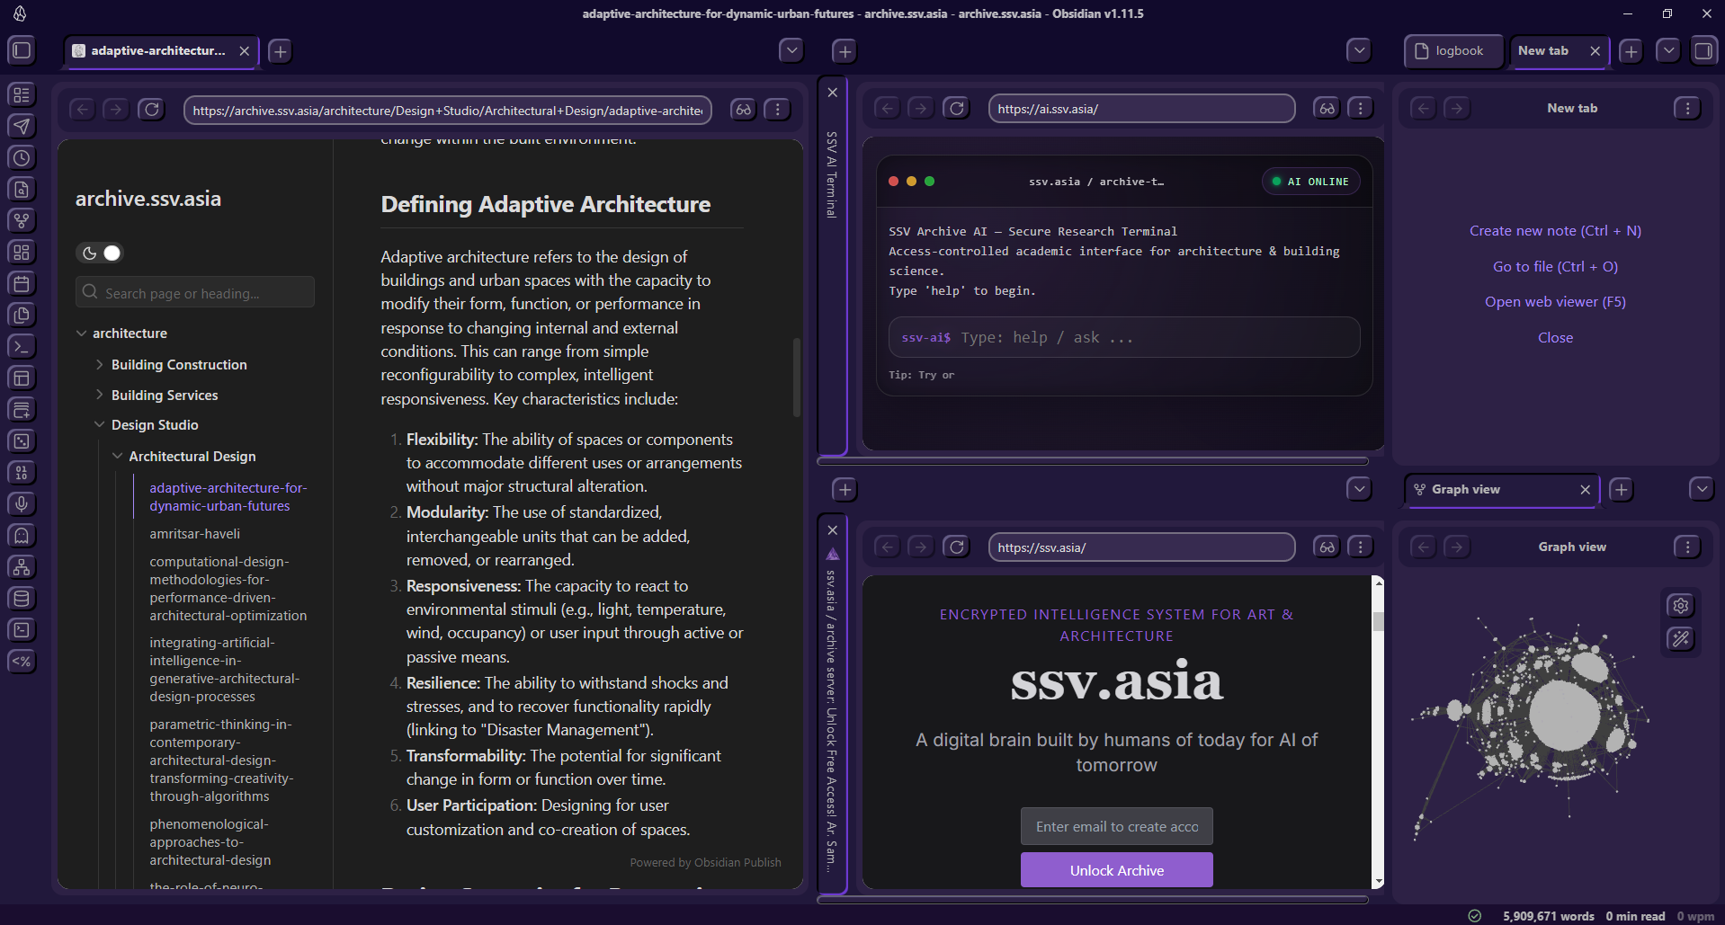
Task: Switch to the logbook tab
Action: (1452, 51)
